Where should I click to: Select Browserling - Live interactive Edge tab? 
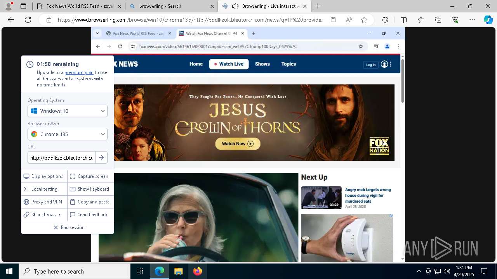tap(265, 6)
